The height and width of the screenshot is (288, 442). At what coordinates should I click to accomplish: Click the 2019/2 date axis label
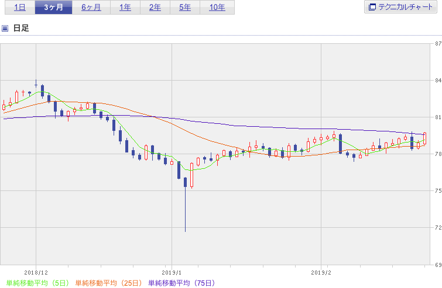pyautogui.click(x=321, y=273)
